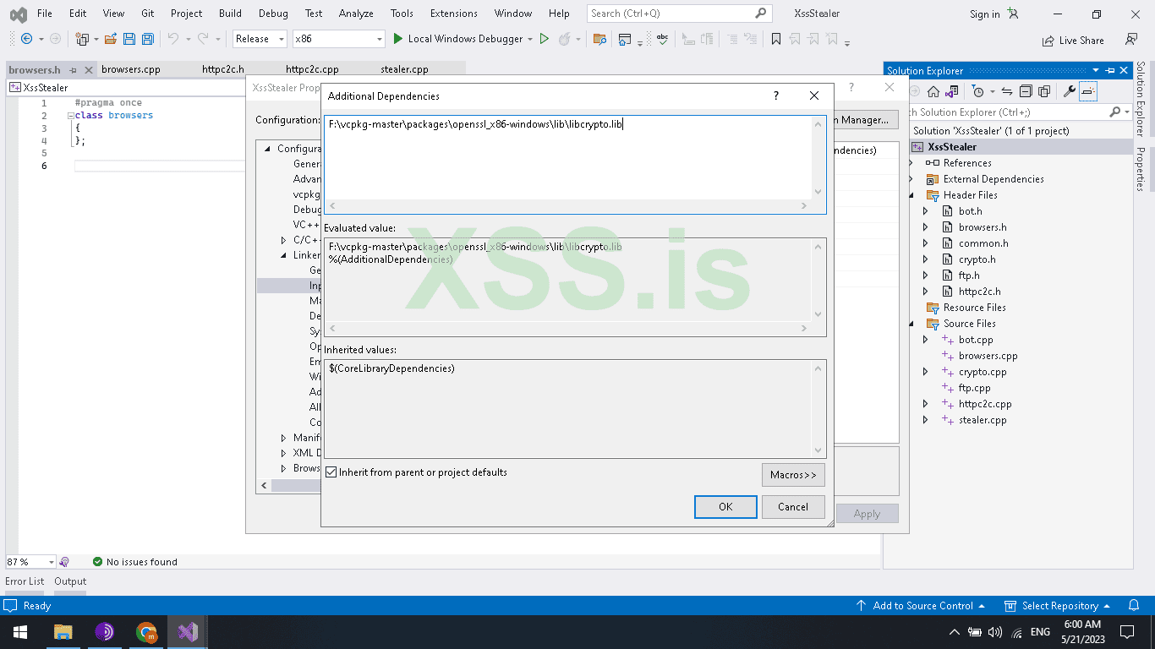The width and height of the screenshot is (1155, 649).
Task: Click the help question mark in Additional Dependencies
Action: pyautogui.click(x=776, y=96)
